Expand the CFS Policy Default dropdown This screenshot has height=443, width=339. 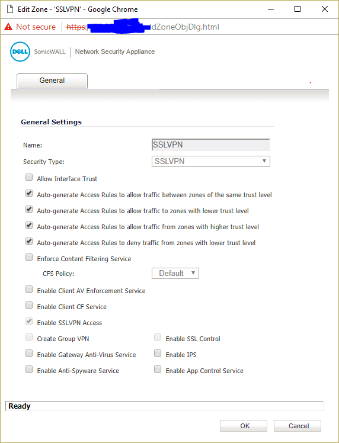[175, 273]
